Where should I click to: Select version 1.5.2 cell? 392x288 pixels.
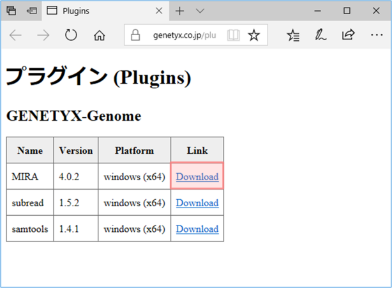76,202
